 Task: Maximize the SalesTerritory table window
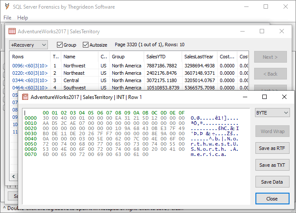point(262,31)
